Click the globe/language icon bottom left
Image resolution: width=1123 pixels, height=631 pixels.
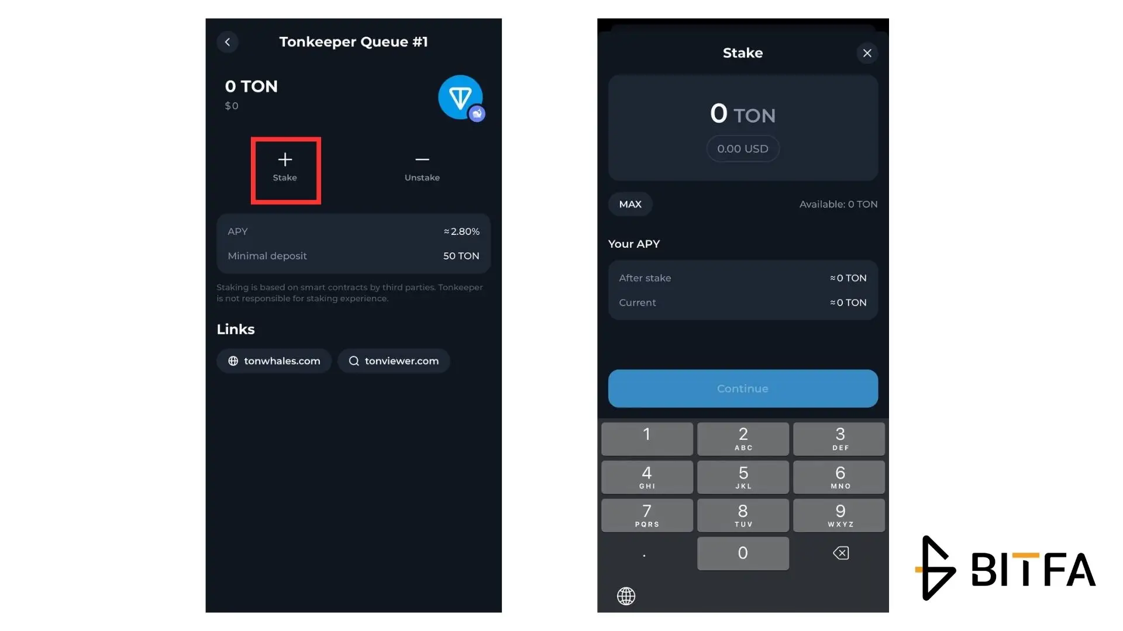tap(627, 595)
